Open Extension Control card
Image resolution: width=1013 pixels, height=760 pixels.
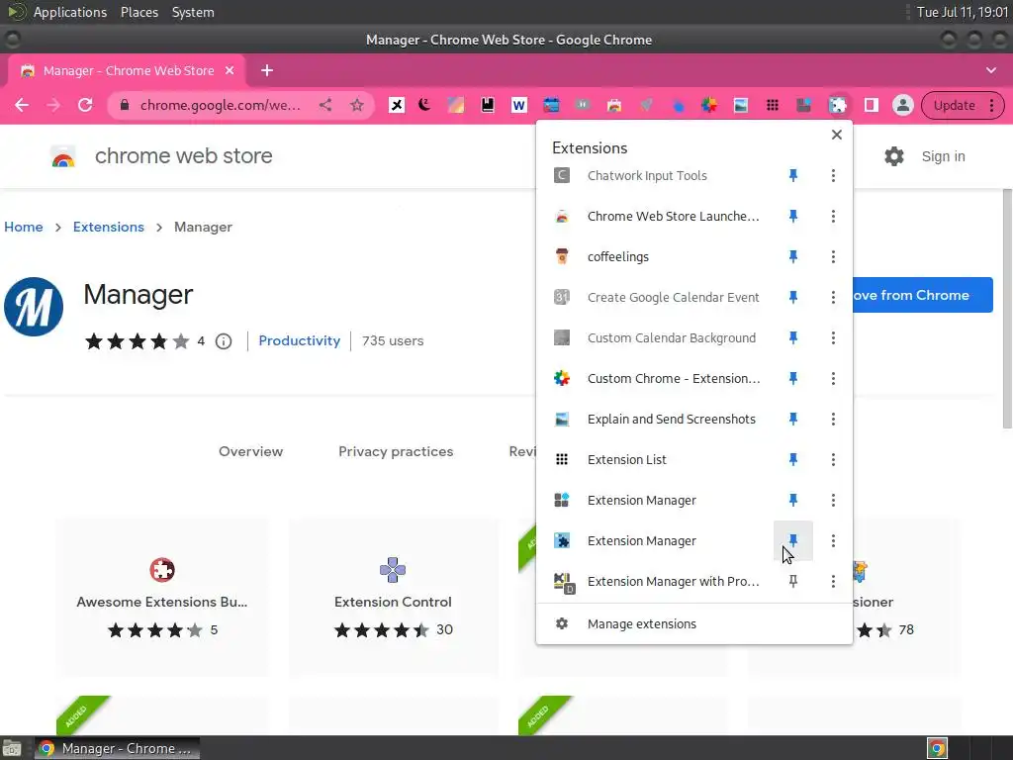[x=394, y=597]
